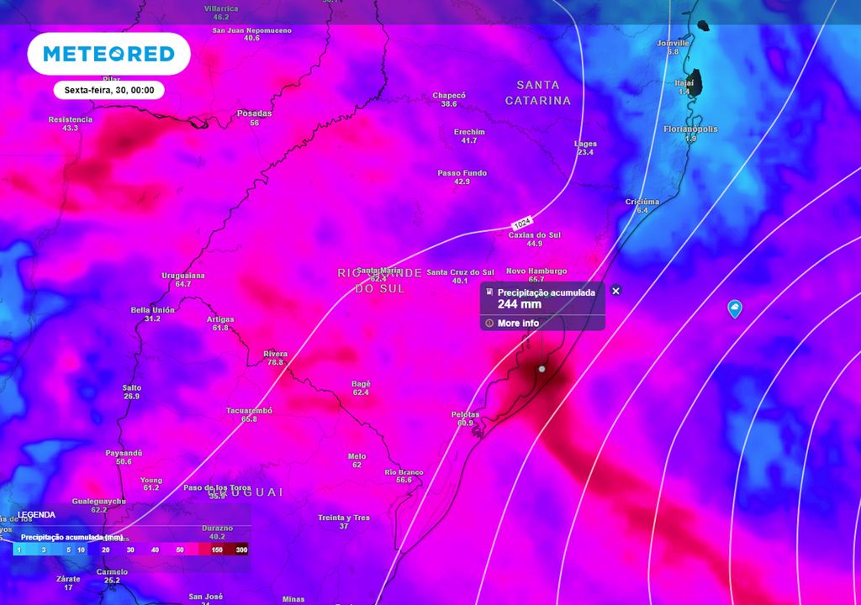Click the rain gauge icon in popup

tap(489, 292)
